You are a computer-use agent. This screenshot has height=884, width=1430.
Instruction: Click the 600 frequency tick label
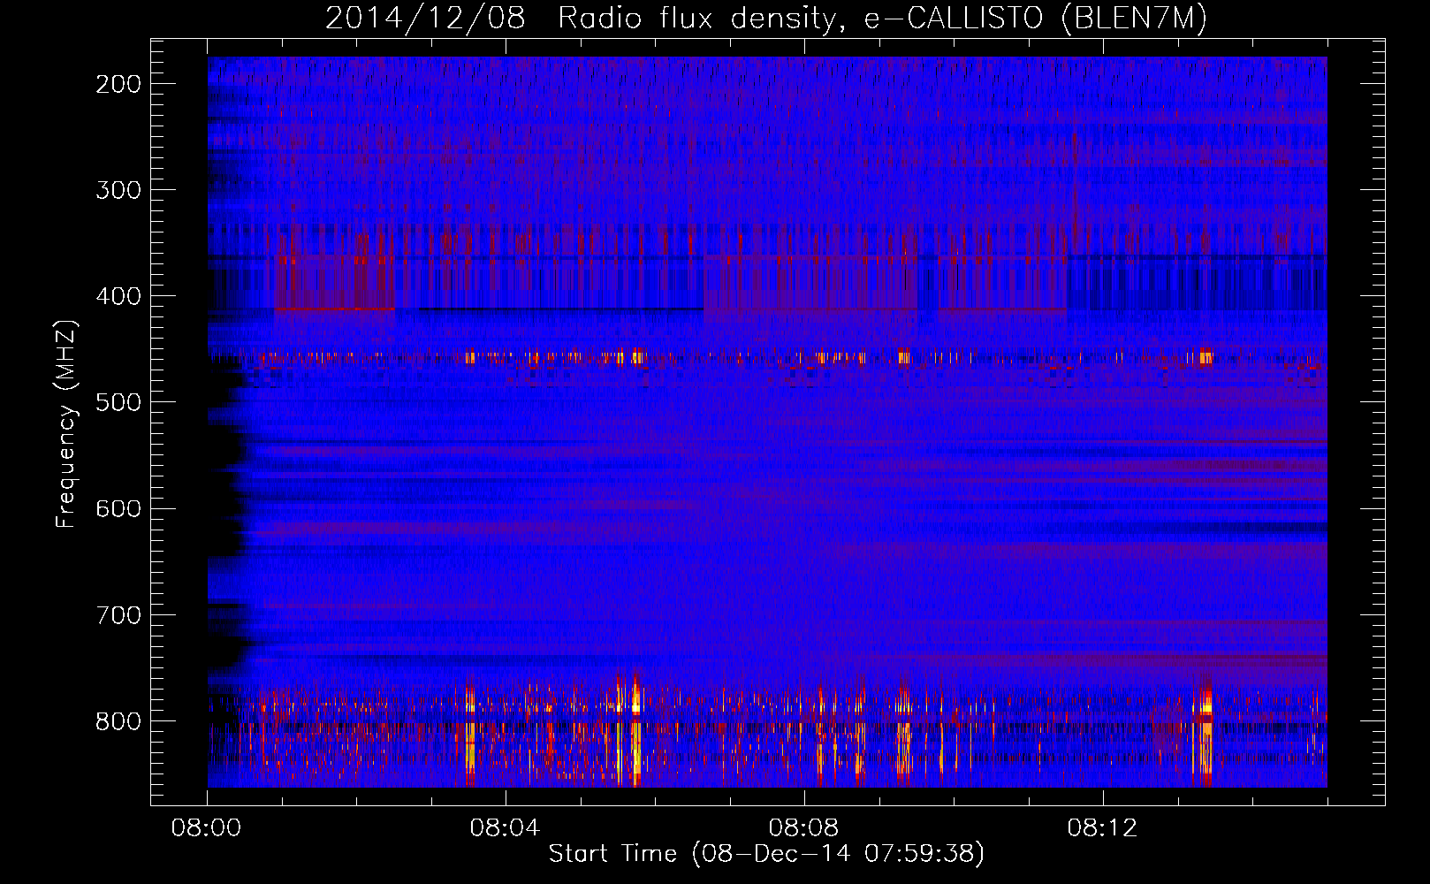coord(118,508)
